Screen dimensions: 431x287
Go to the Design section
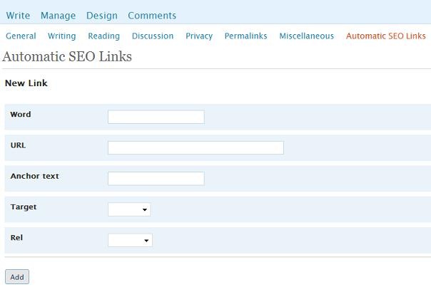pyautogui.click(x=102, y=16)
